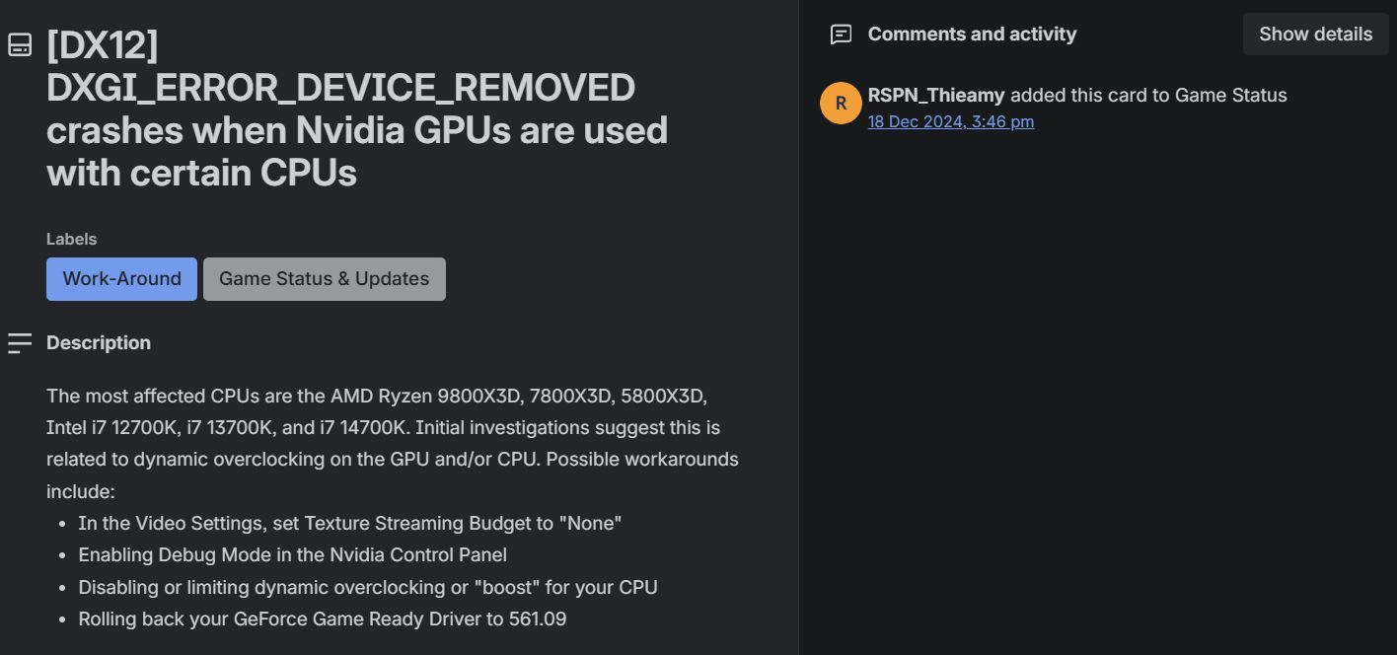Image resolution: width=1397 pixels, height=655 pixels.
Task: Click the Enabling Debug Mode workaround bullet
Action: (x=292, y=554)
